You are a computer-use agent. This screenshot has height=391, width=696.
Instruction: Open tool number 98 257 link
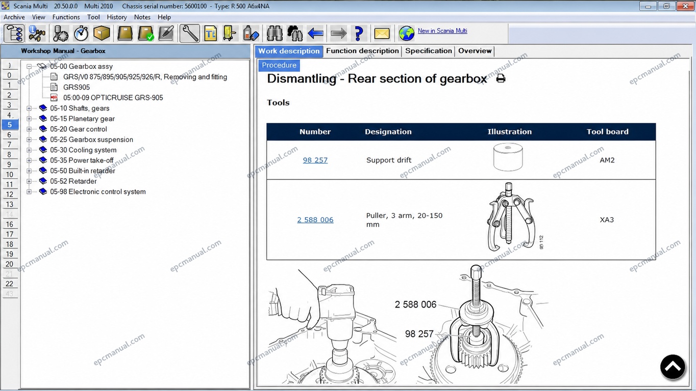click(x=315, y=160)
